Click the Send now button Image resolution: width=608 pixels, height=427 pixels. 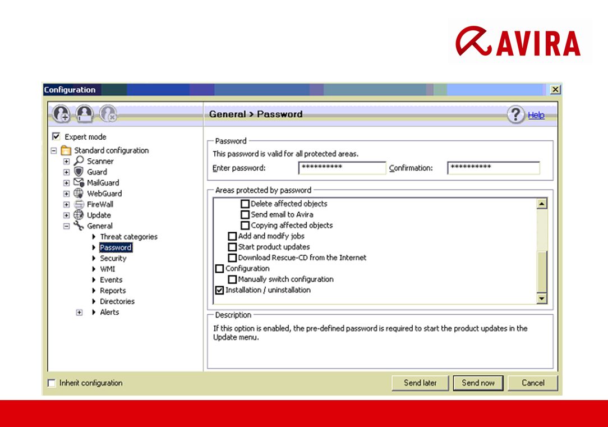pyautogui.click(x=478, y=383)
